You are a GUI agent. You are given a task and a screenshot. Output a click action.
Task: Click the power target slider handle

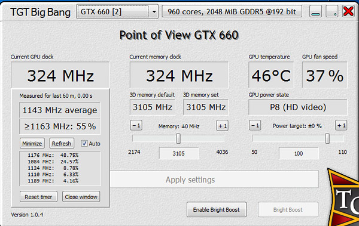327,138
